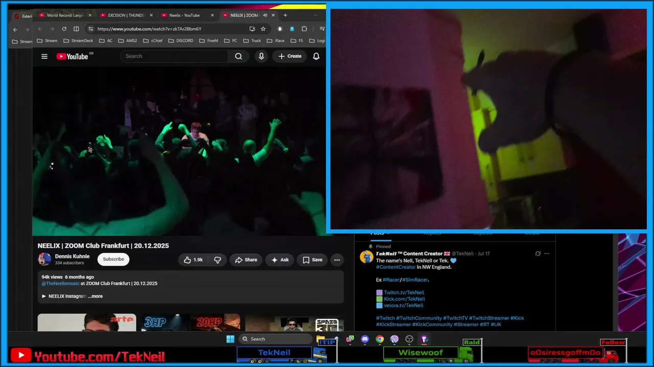Subscribe to Dennis Kuhnle
Viewport: 654px width, 367px height.
tap(113, 259)
